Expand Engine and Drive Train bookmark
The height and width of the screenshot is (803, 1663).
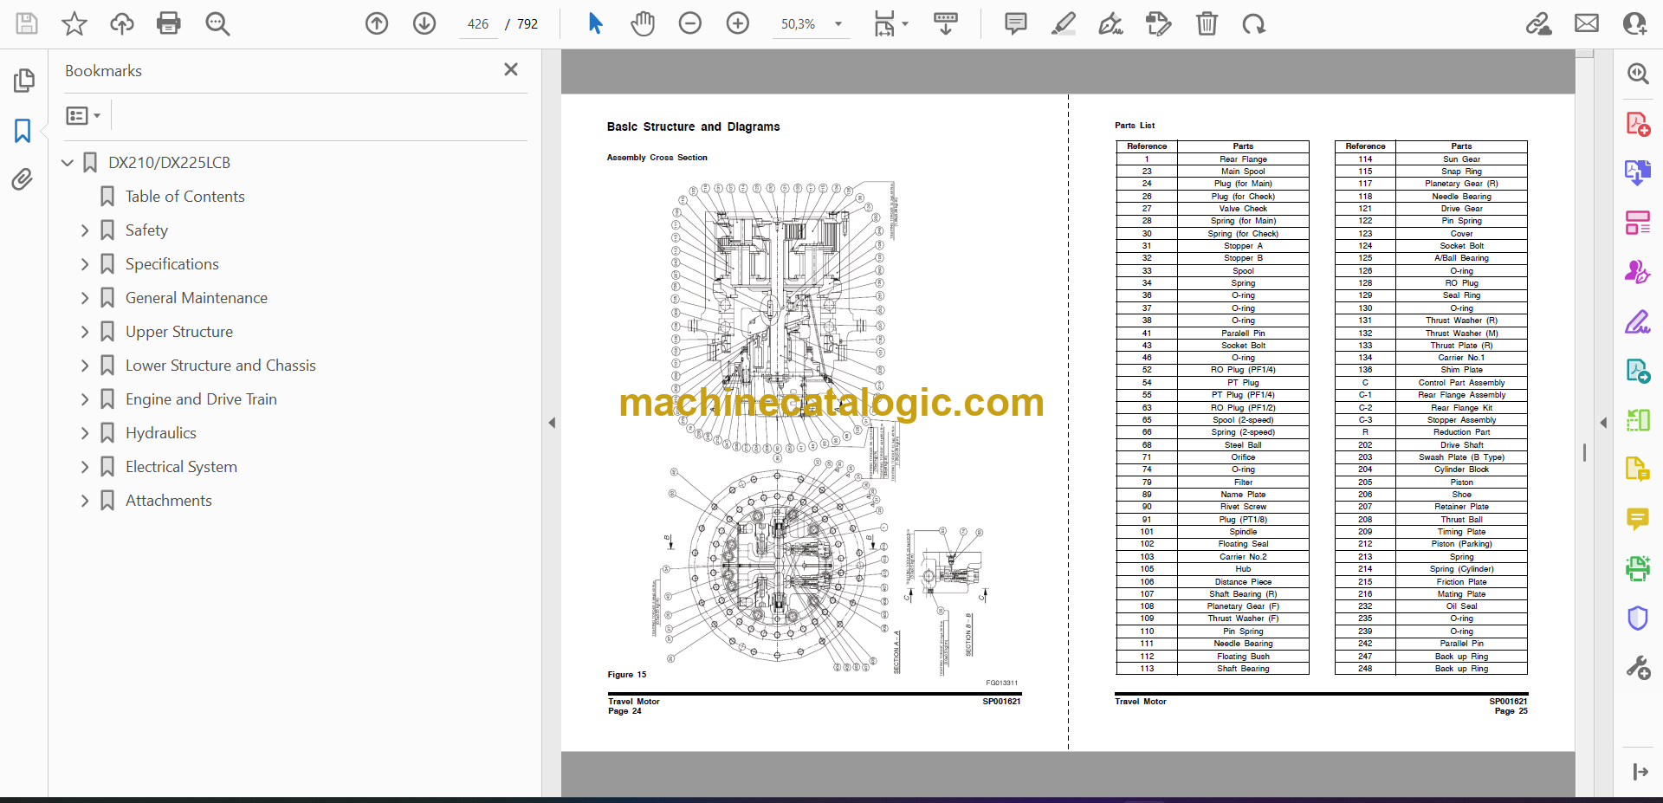(x=85, y=399)
